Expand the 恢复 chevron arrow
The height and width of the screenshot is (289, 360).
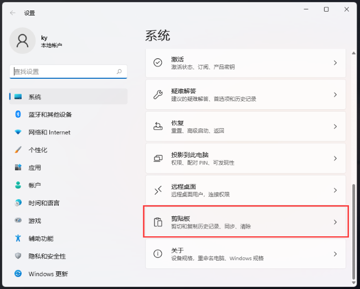click(x=335, y=126)
